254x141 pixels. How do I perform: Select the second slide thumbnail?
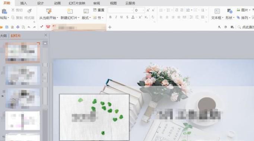click(22, 75)
